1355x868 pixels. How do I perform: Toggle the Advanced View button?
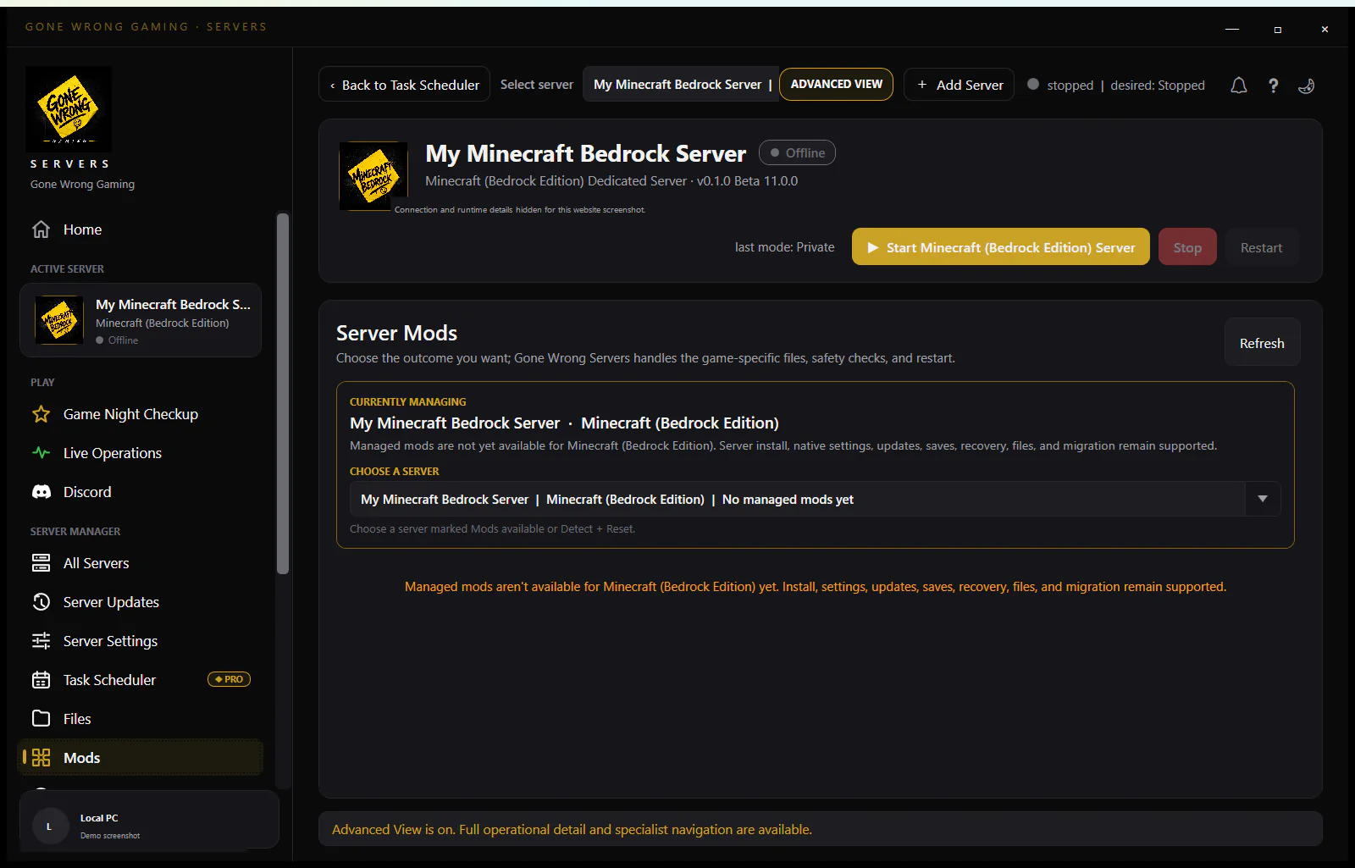[836, 85]
